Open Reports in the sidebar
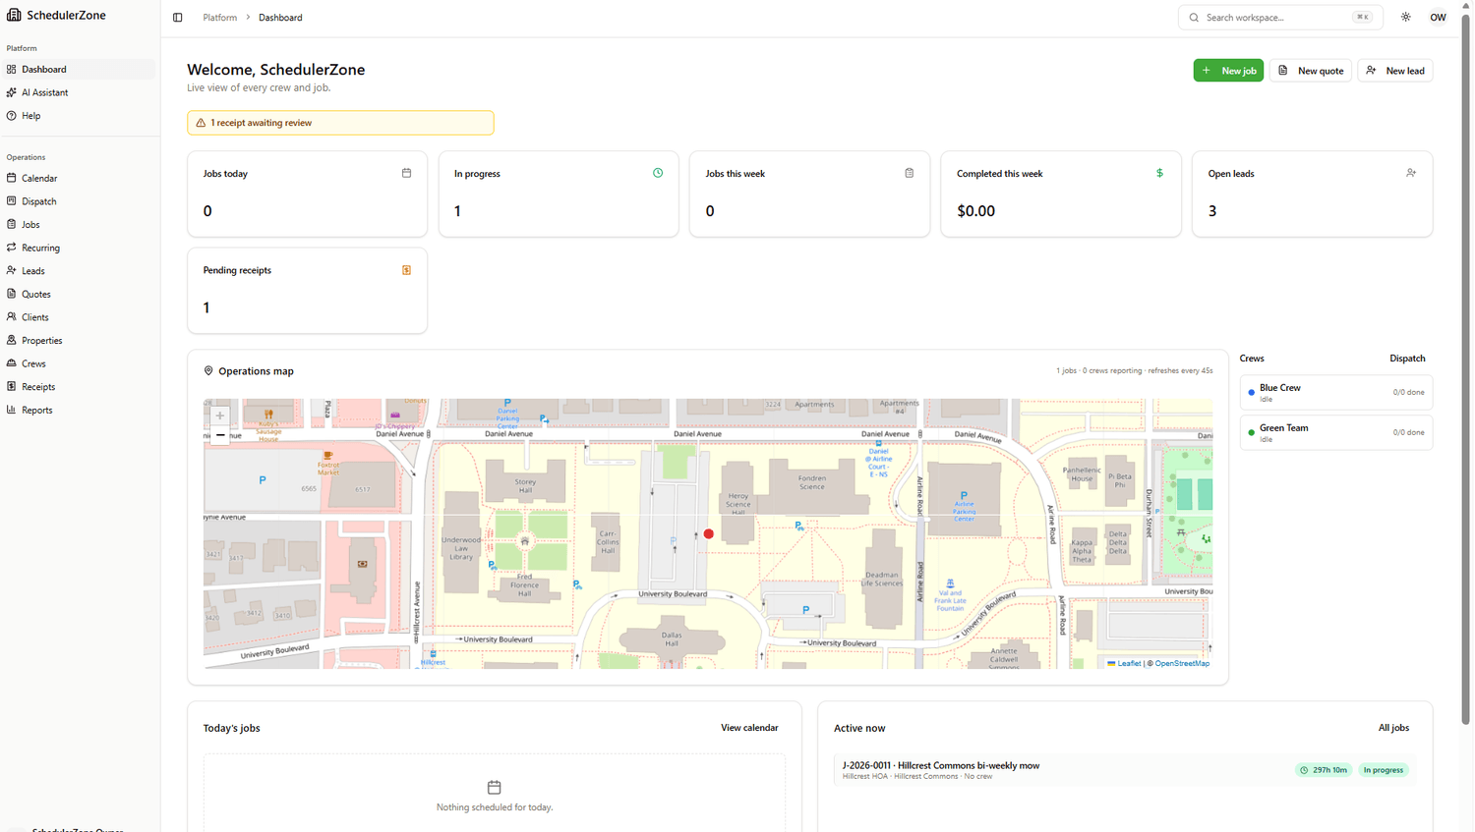 pyautogui.click(x=80, y=411)
